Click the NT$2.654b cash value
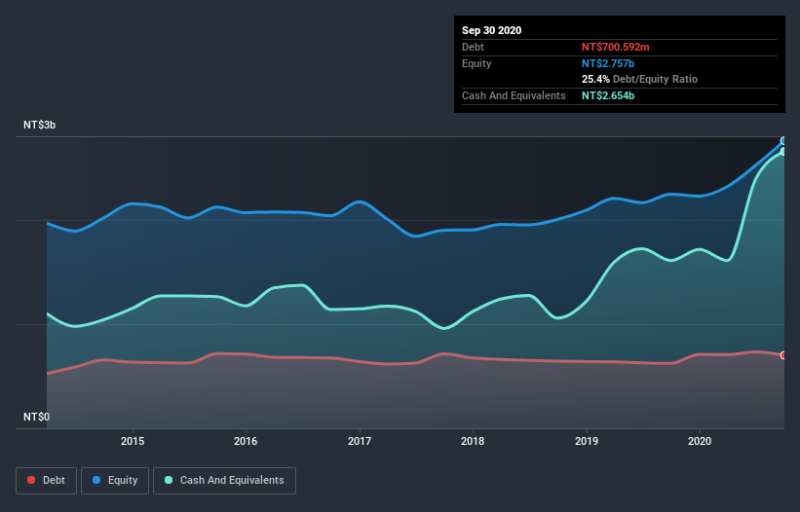Viewport: 800px width, 512px height. coord(608,95)
